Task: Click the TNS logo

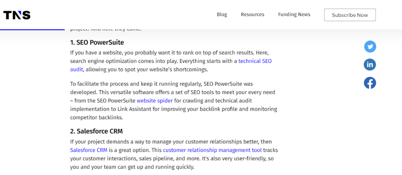Action: point(17,15)
